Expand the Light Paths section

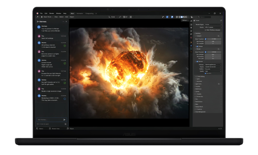tap(198, 84)
